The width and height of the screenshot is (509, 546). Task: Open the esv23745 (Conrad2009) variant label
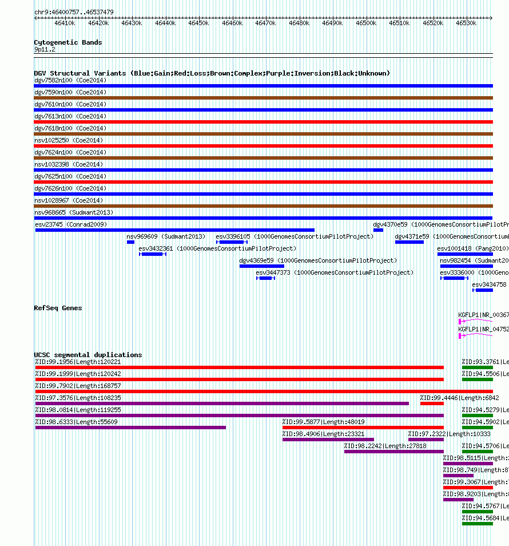(71, 224)
